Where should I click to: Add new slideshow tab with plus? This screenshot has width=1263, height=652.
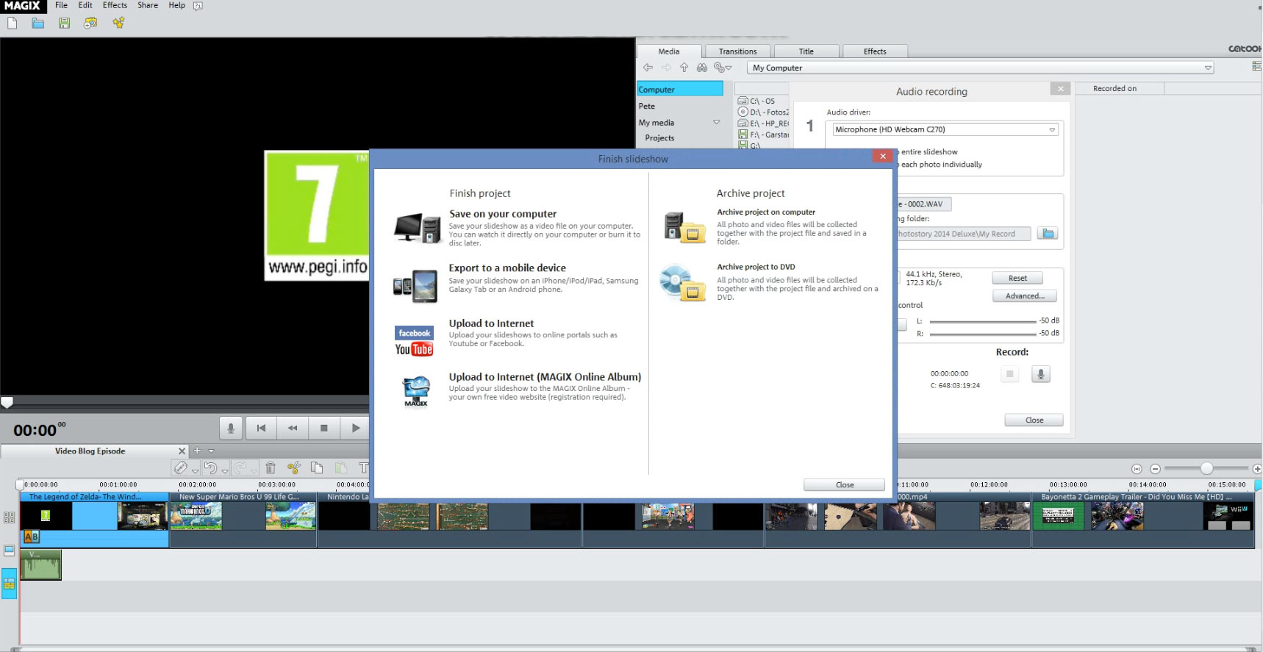(197, 451)
